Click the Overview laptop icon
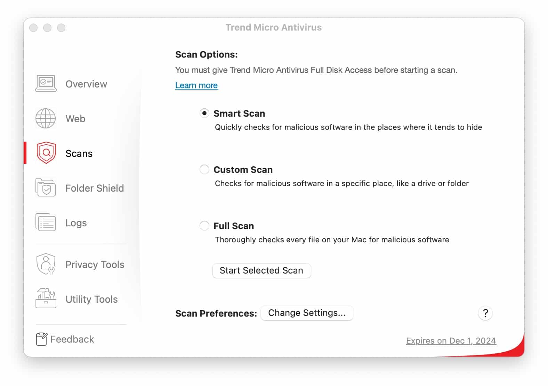This screenshot has height=386, width=548. pyautogui.click(x=46, y=84)
